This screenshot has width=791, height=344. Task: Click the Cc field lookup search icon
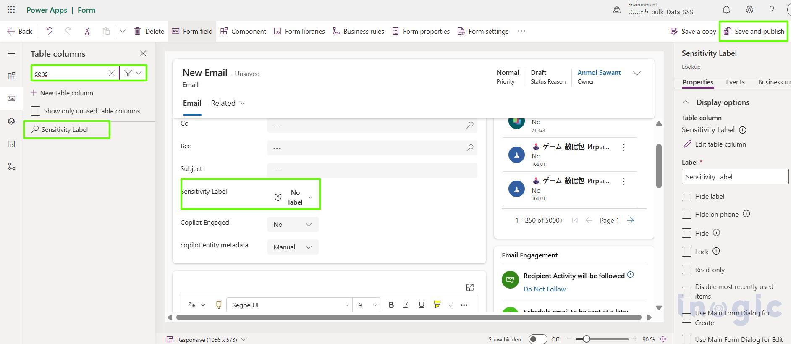click(470, 125)
